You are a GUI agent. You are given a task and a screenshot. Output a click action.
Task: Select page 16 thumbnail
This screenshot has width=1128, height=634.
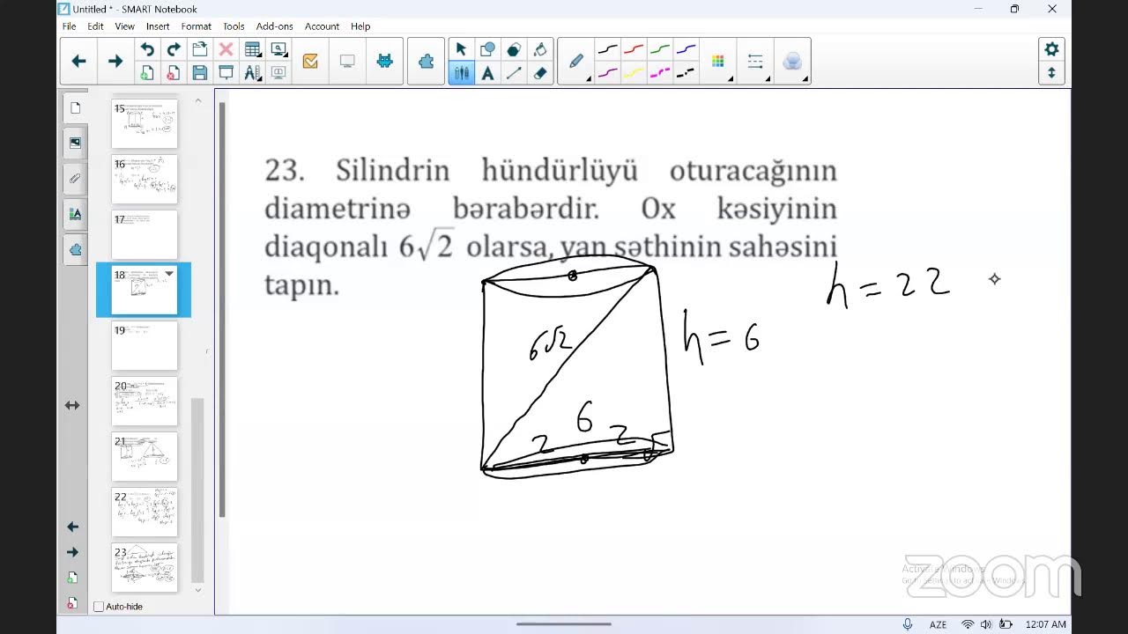coord(145,179)
